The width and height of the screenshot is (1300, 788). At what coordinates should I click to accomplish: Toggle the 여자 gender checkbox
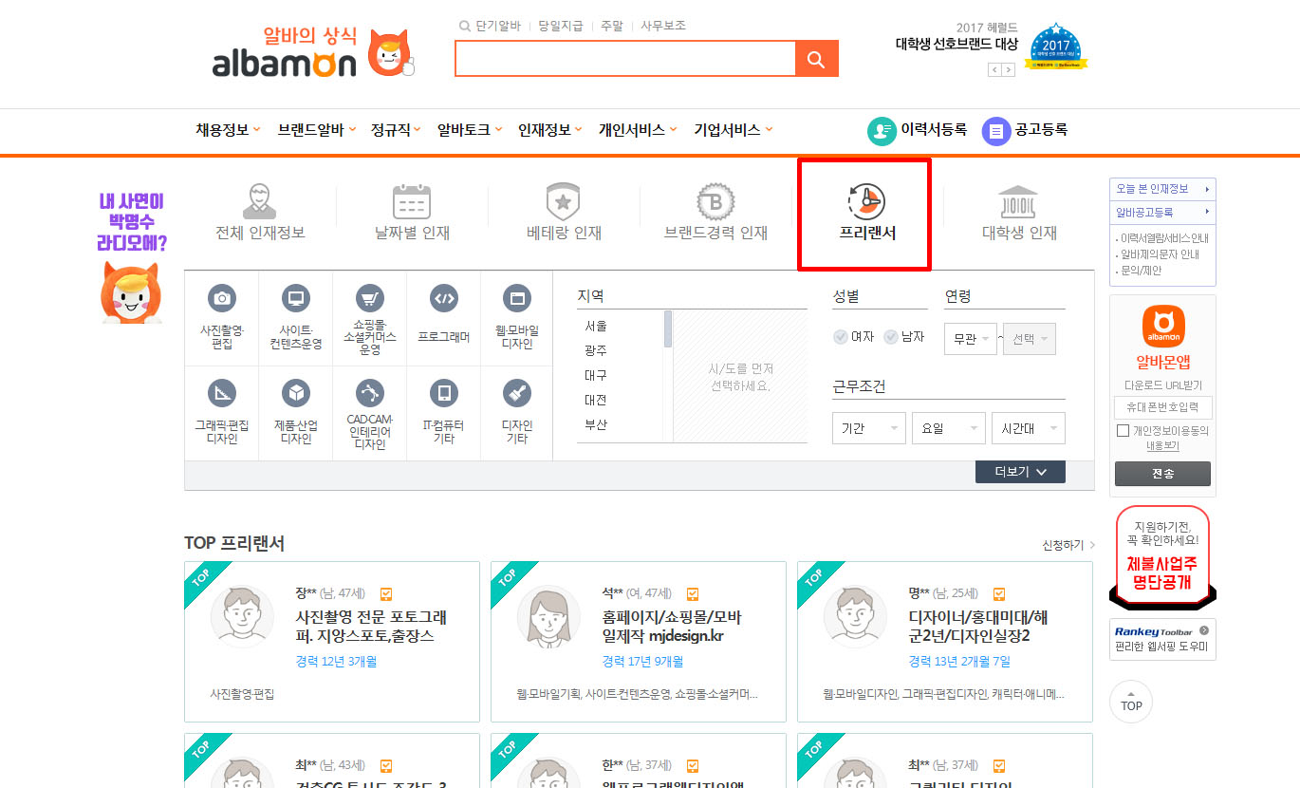pos(840,337)
